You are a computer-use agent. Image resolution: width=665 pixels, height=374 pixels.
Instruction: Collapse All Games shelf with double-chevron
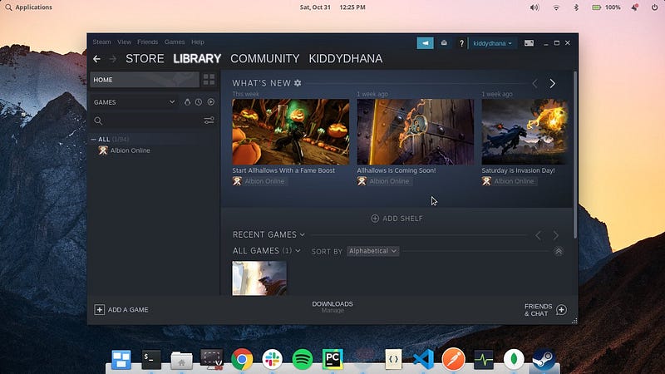pyautogui.click(x=559, y=252)
